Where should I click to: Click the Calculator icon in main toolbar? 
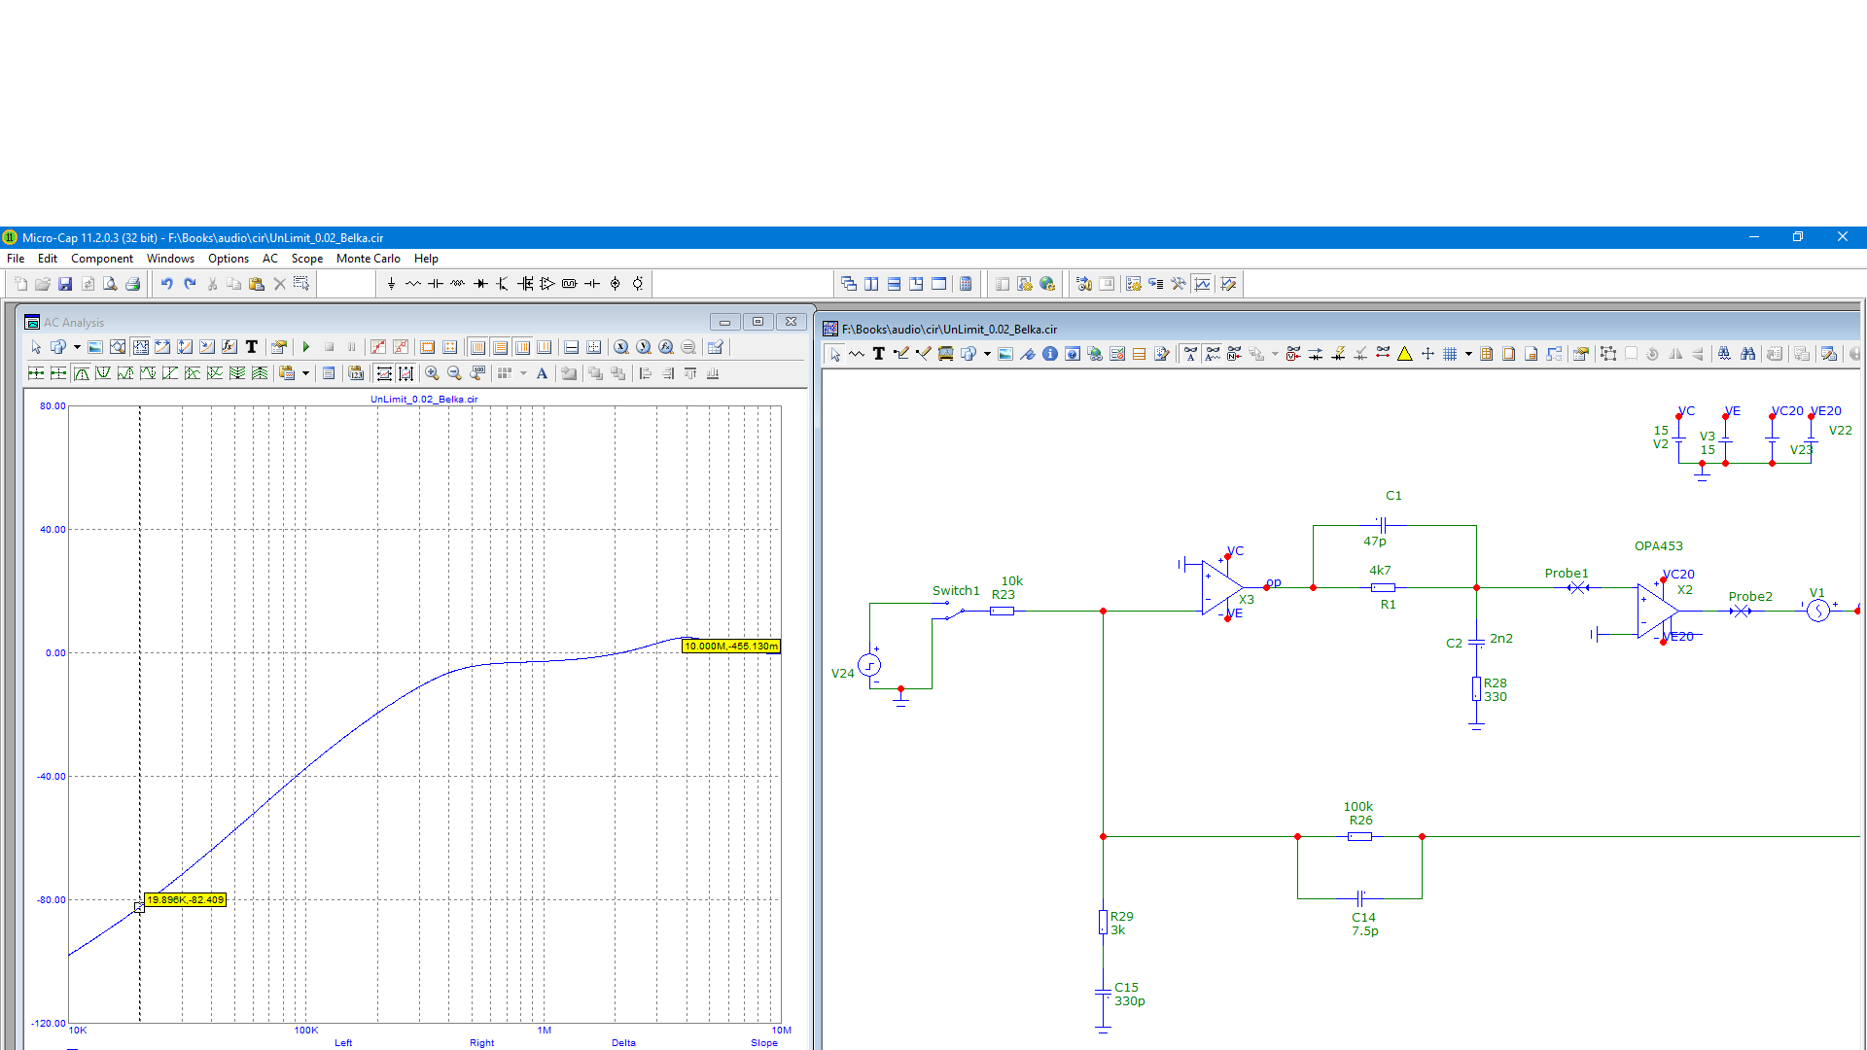(x=966, y=284)
